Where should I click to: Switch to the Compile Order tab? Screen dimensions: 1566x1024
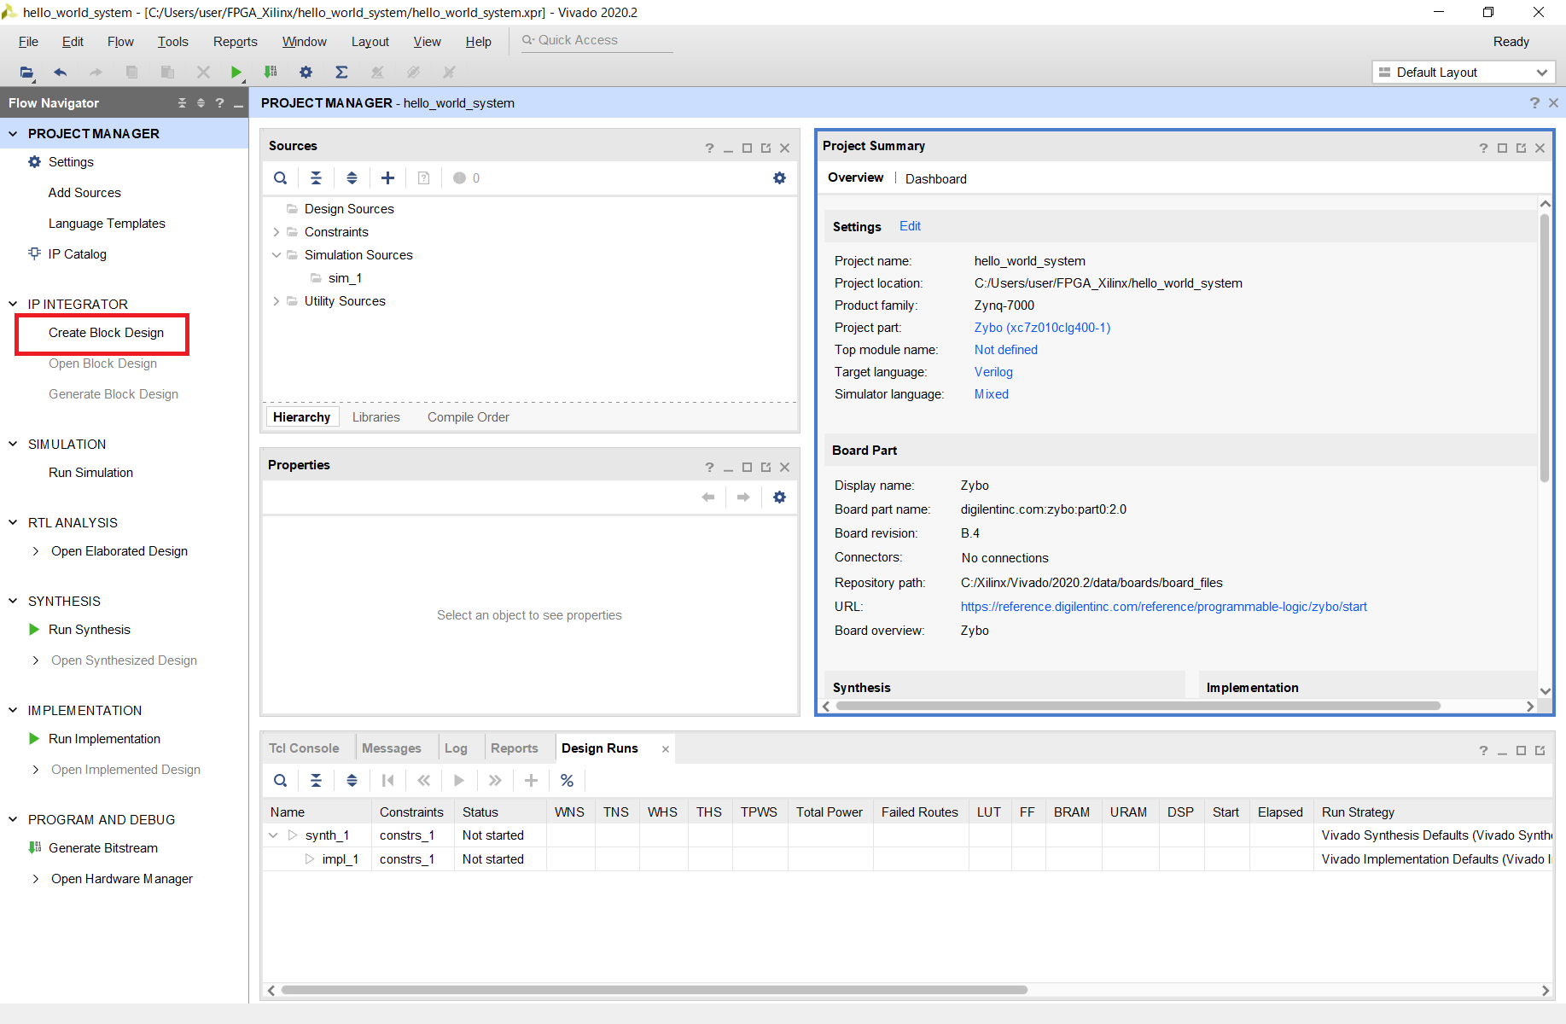pos(469,417)
